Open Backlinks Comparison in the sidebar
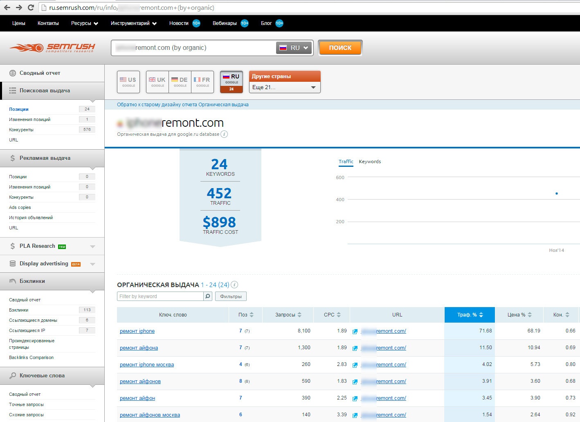The width and height of the screenshot is (580, 422). click(x=31, y=357)
